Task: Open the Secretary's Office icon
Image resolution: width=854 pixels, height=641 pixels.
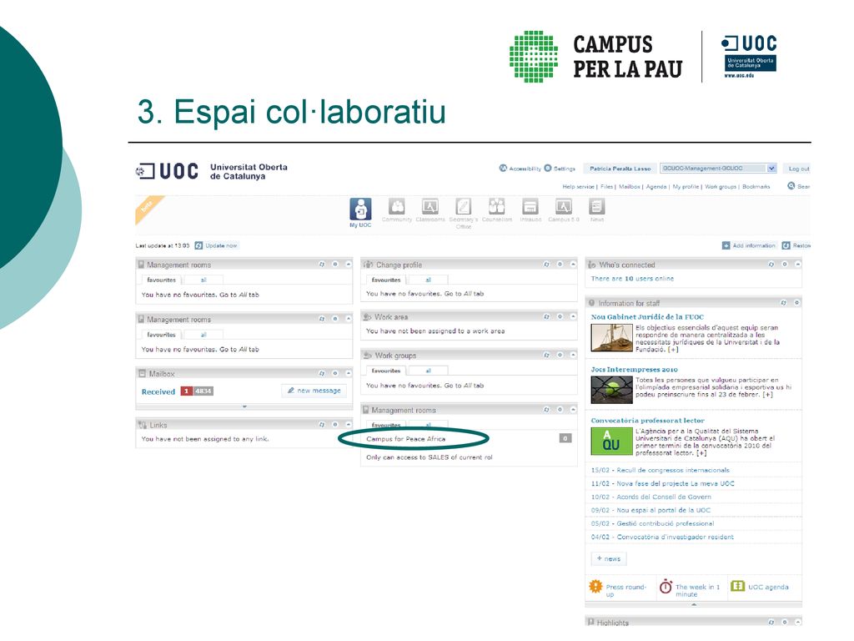Action: tap(464, 207)
